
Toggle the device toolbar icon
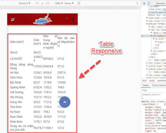(x=149, y=3)
